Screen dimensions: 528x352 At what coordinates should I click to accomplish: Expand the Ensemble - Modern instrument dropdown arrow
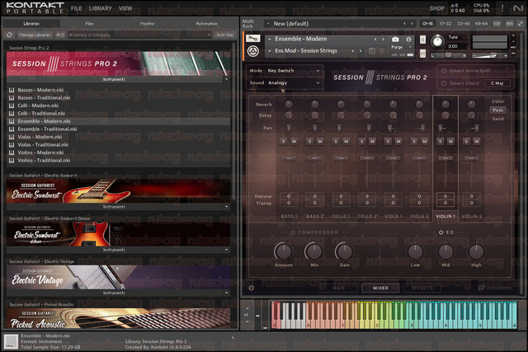tap(270, 40)
